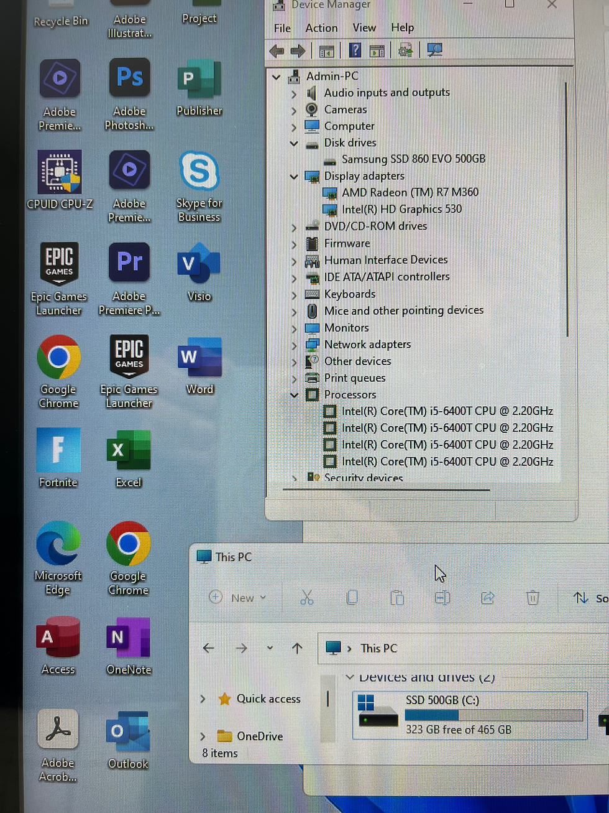The image size is (609, 813).
Task: Select the Keyboards category
Action: pyautogui.click(x=350, y=294)
